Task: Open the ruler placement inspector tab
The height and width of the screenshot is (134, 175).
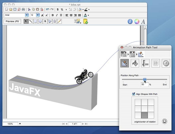Action: tap(145, 63)
